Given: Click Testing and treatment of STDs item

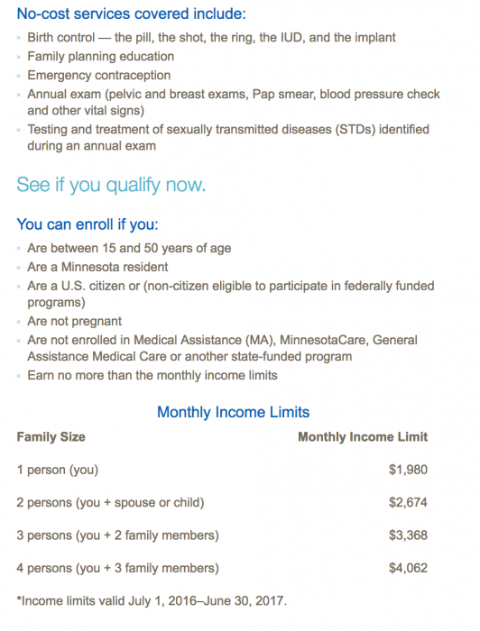Looking at the screenshot, I should [228, 138].
